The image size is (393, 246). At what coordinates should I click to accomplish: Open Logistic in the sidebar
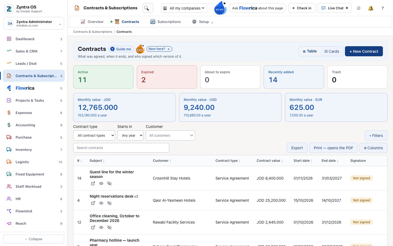[34, 162]
